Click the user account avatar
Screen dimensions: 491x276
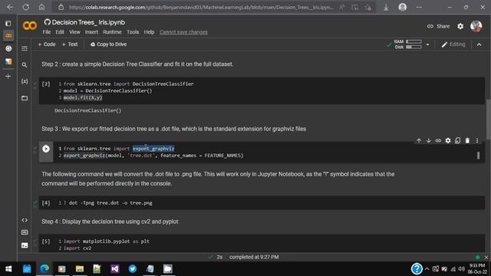click(476, 26)
